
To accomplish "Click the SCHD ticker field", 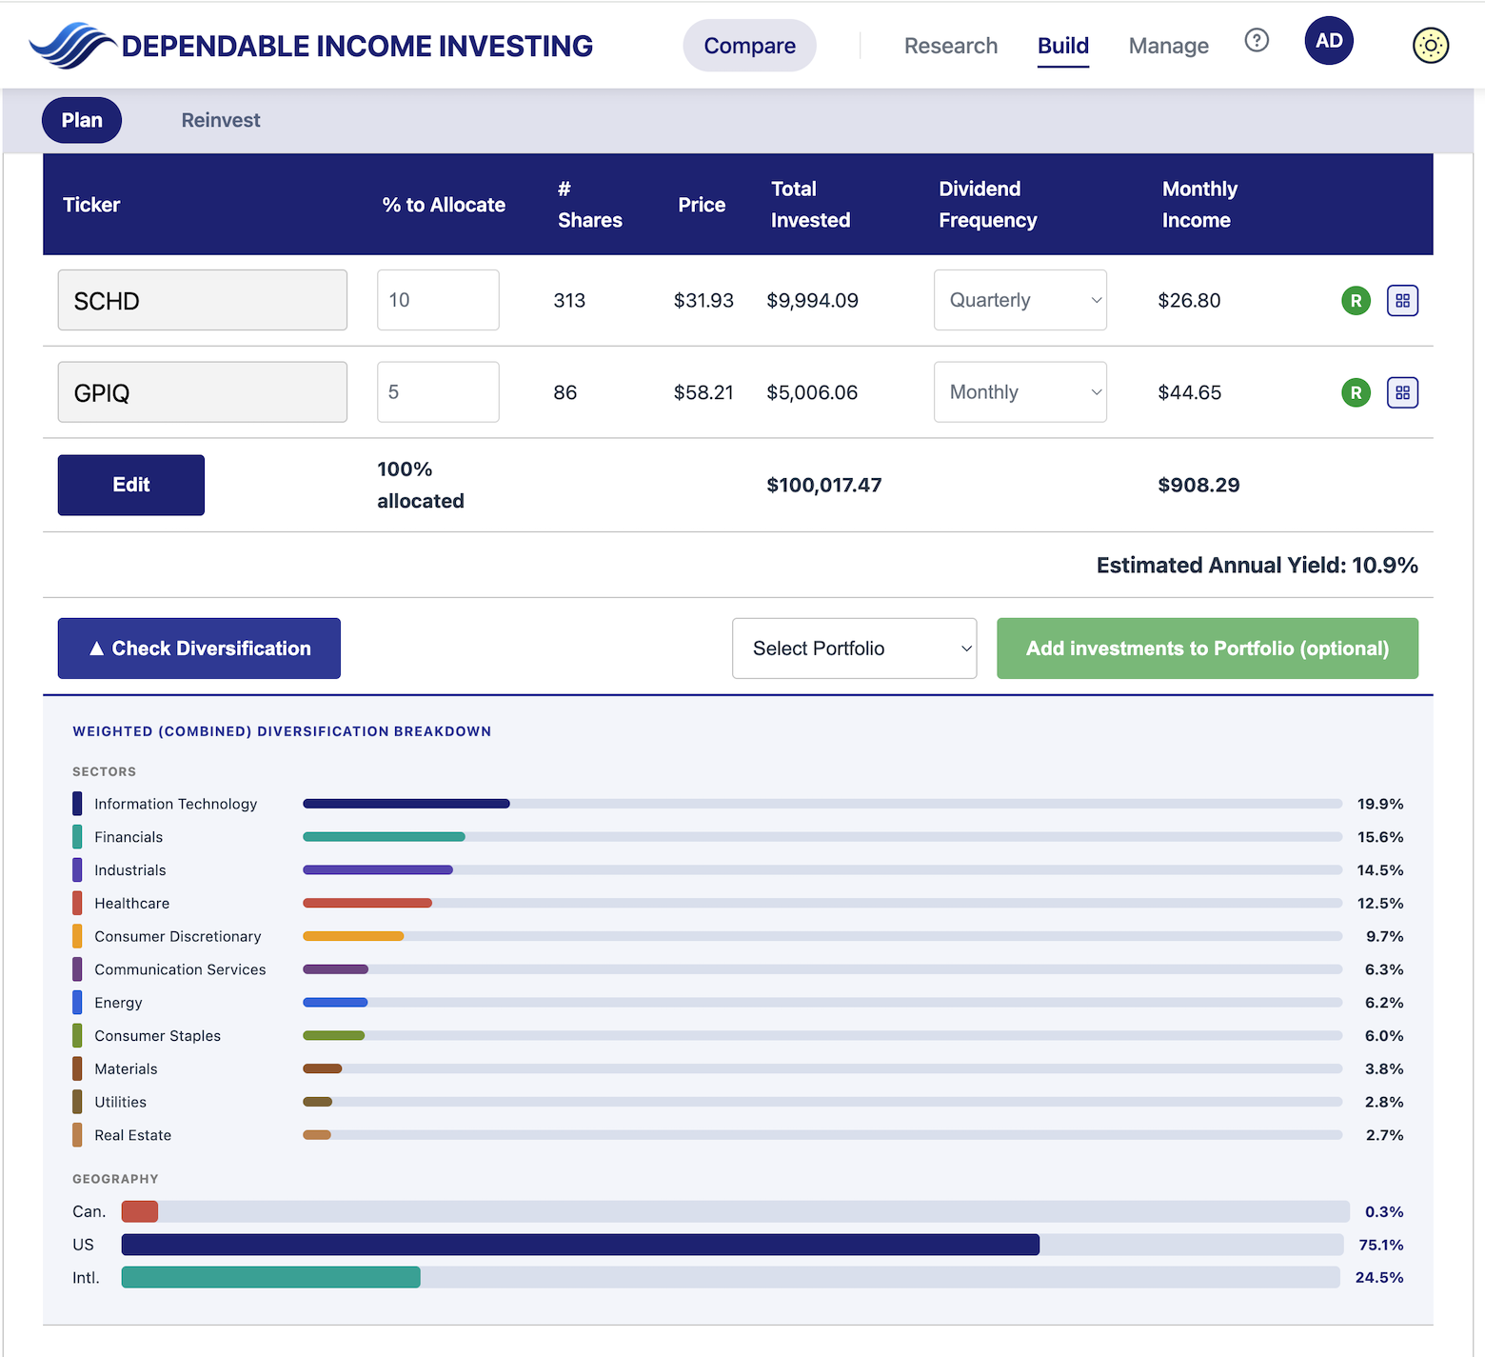I will [x=203, y=300].
